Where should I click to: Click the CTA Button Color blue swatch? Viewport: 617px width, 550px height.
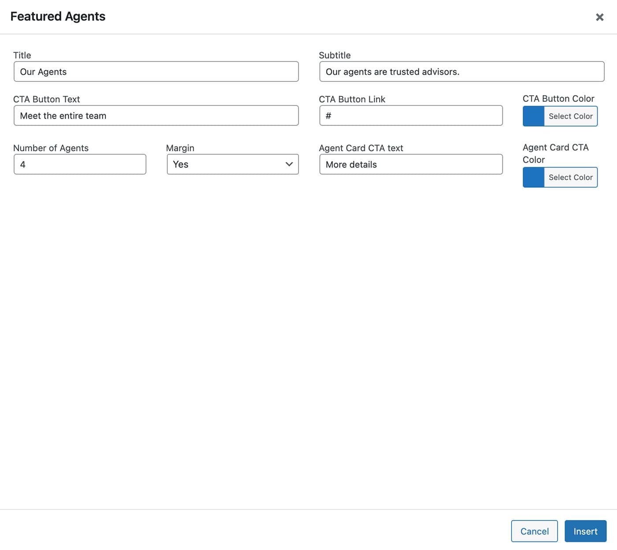pos(533,116)
